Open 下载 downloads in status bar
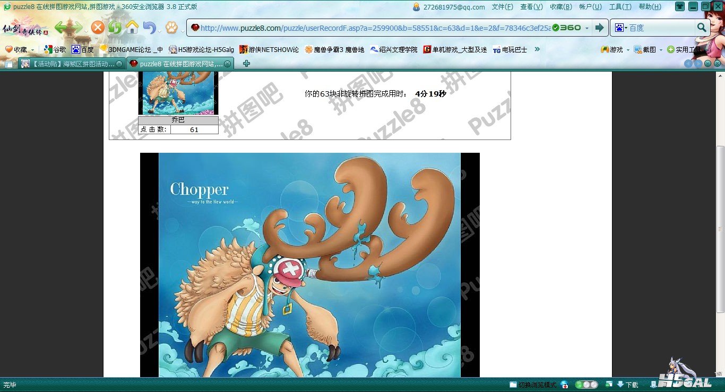Screen dimensions: 725x392 pos(627,385)
